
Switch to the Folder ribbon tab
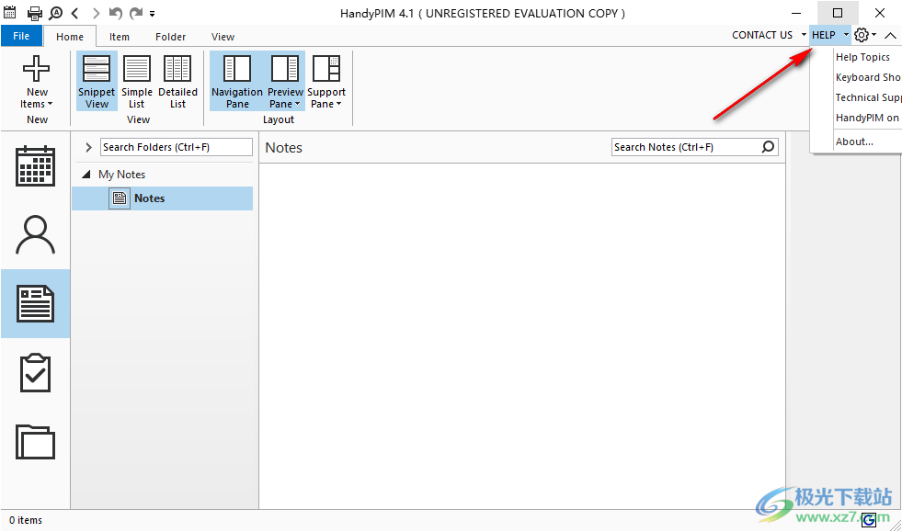tap(170, 36)
